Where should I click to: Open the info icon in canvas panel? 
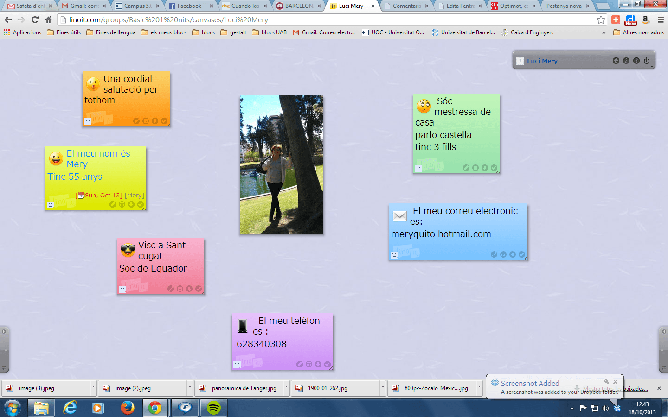click(x=626, y=61)
